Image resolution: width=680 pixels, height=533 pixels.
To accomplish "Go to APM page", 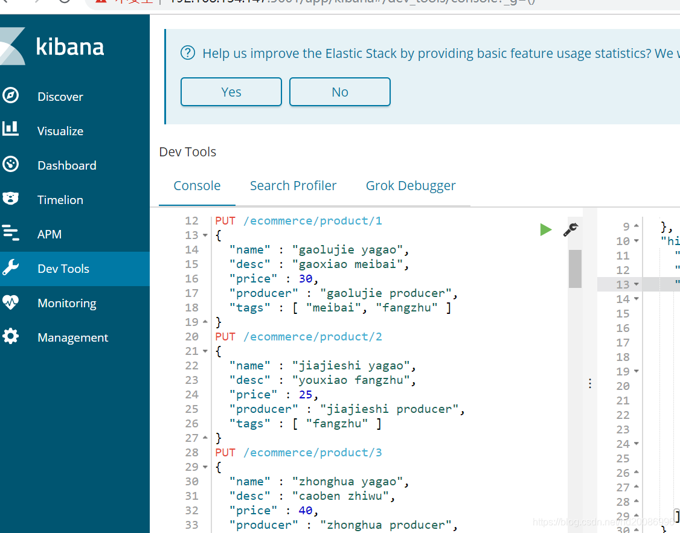I will 50,234.
